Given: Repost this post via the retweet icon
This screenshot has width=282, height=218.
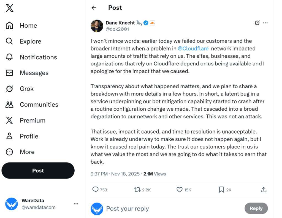Looking at the screenshot, I should [137, 190].
